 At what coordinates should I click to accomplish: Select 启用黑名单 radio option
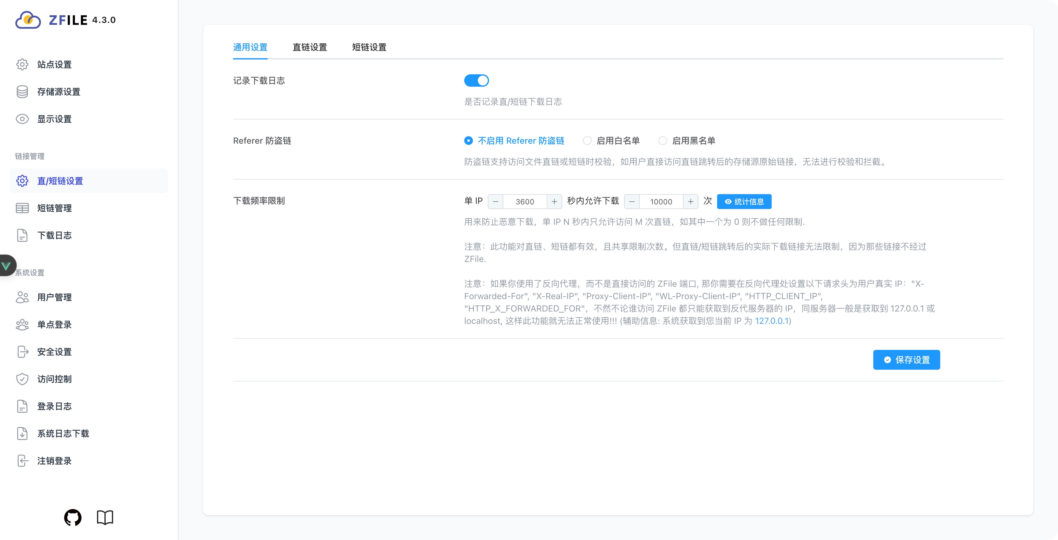tap(663, 141)
